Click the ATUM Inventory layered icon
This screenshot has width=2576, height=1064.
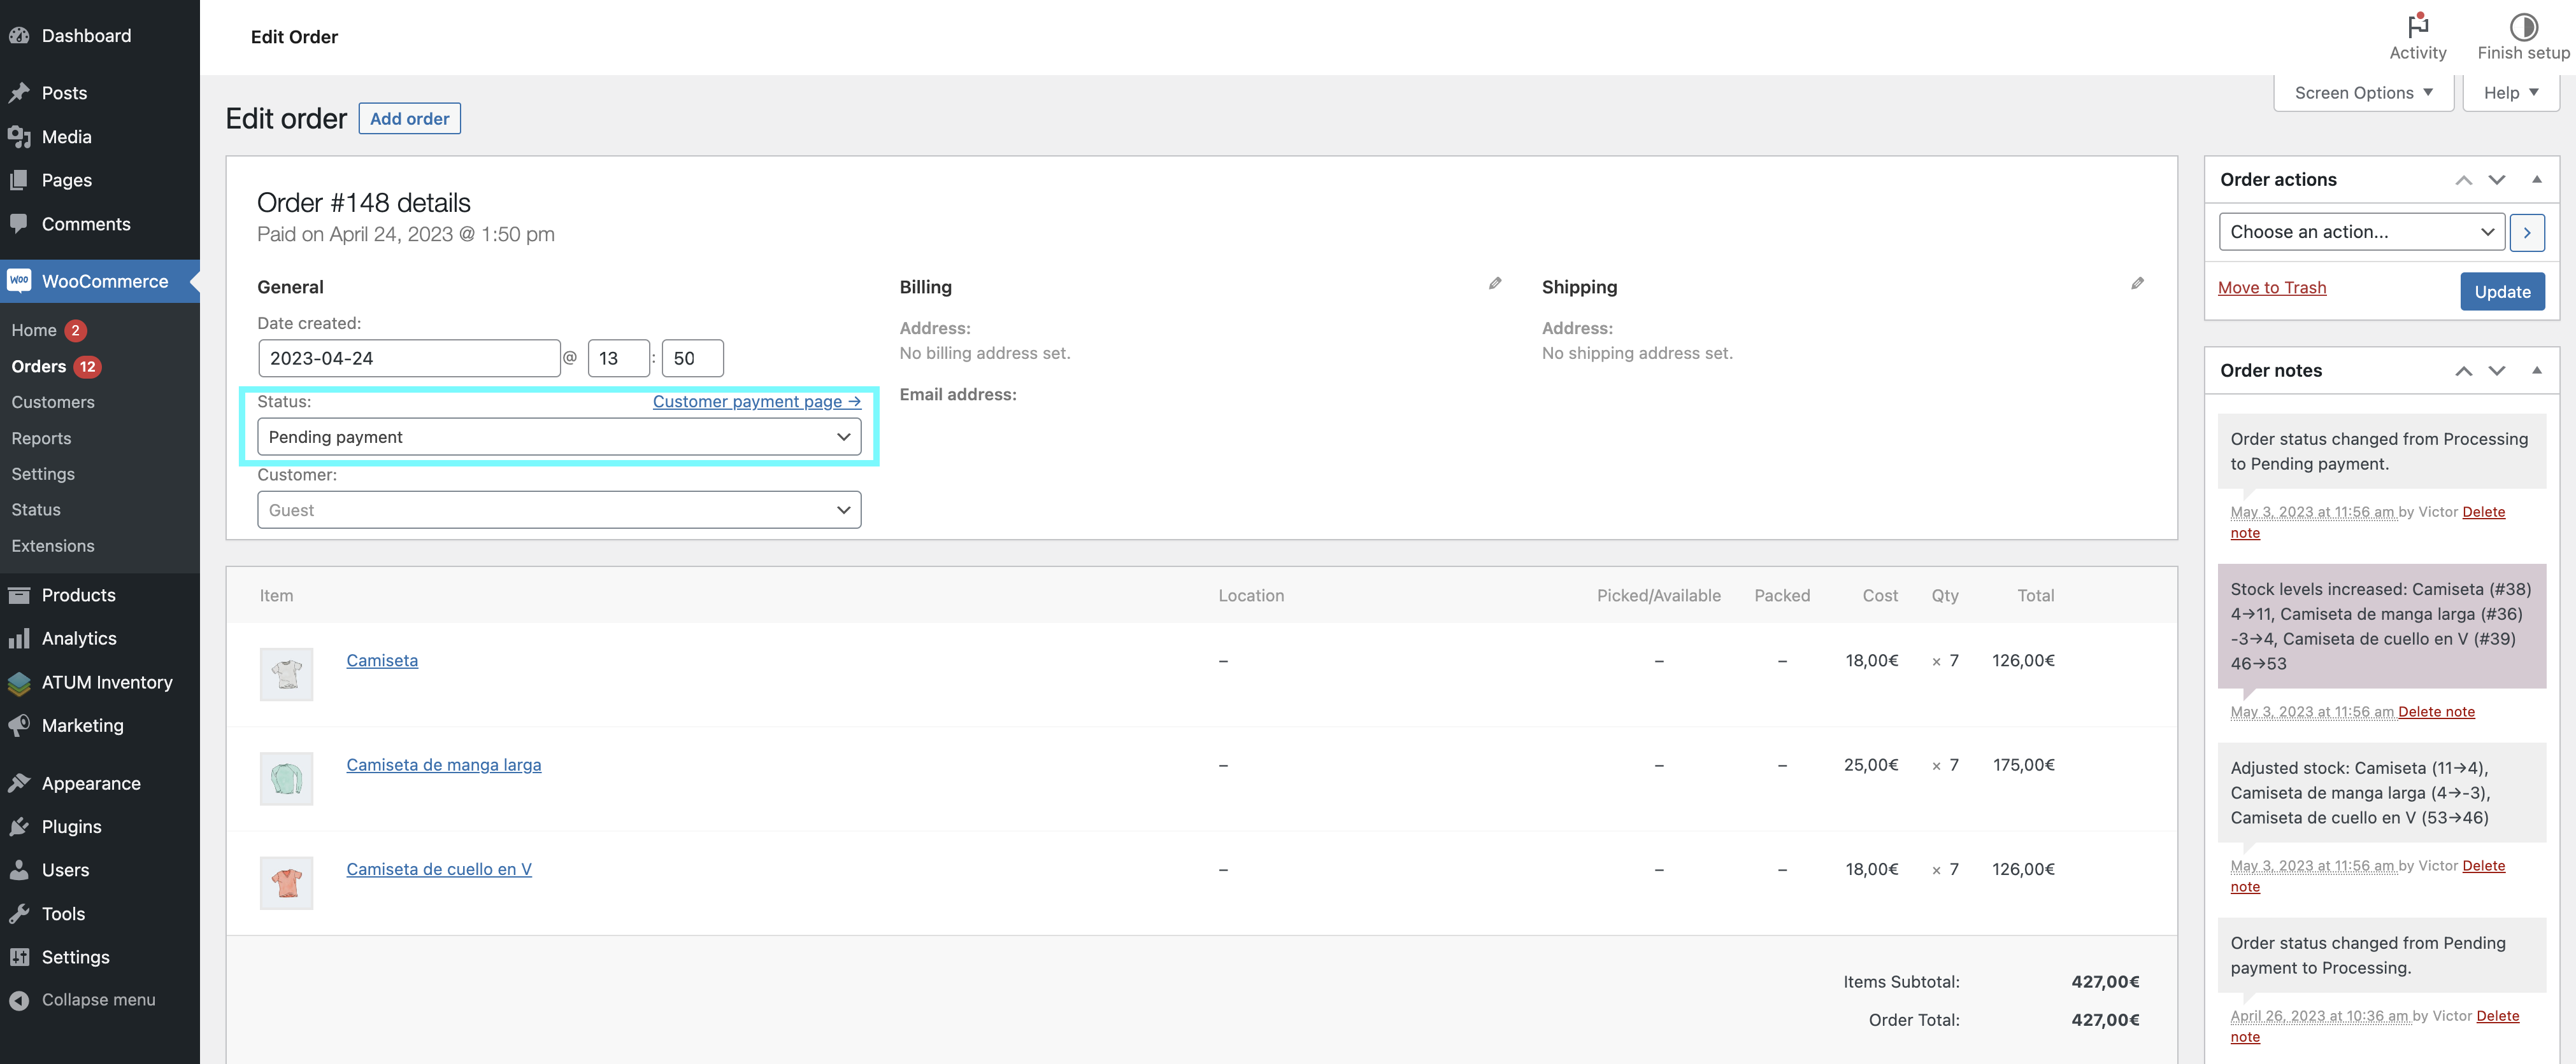click(x=19, y=683)
